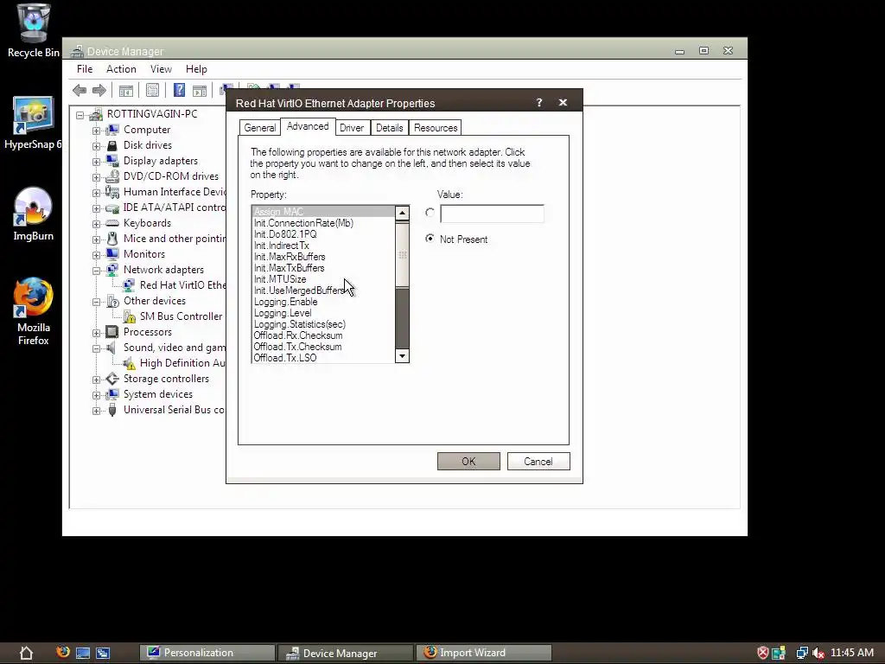This screenshot has width=885, height=664.
Task: Click the property list scrollbar thumb
Action: (x=402, y=255)
